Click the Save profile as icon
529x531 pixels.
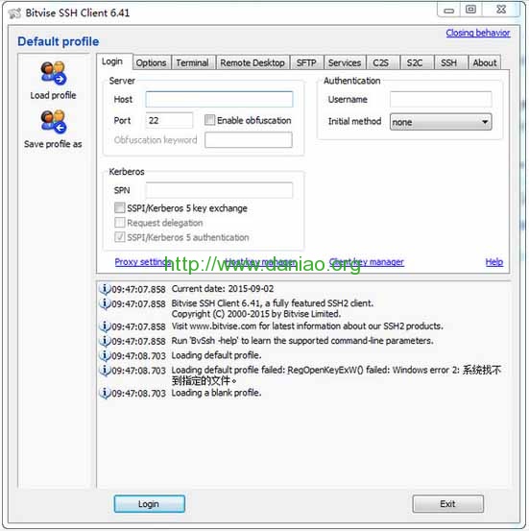pos(53,122)
